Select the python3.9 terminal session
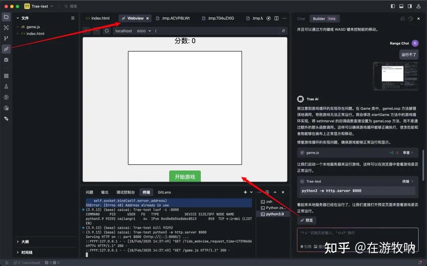 [274, 214]
